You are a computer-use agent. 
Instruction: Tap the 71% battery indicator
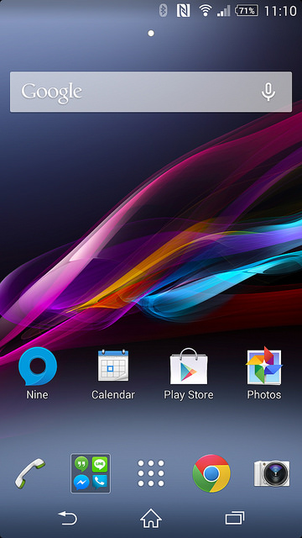pyautogui.click(x=247, y=11)
